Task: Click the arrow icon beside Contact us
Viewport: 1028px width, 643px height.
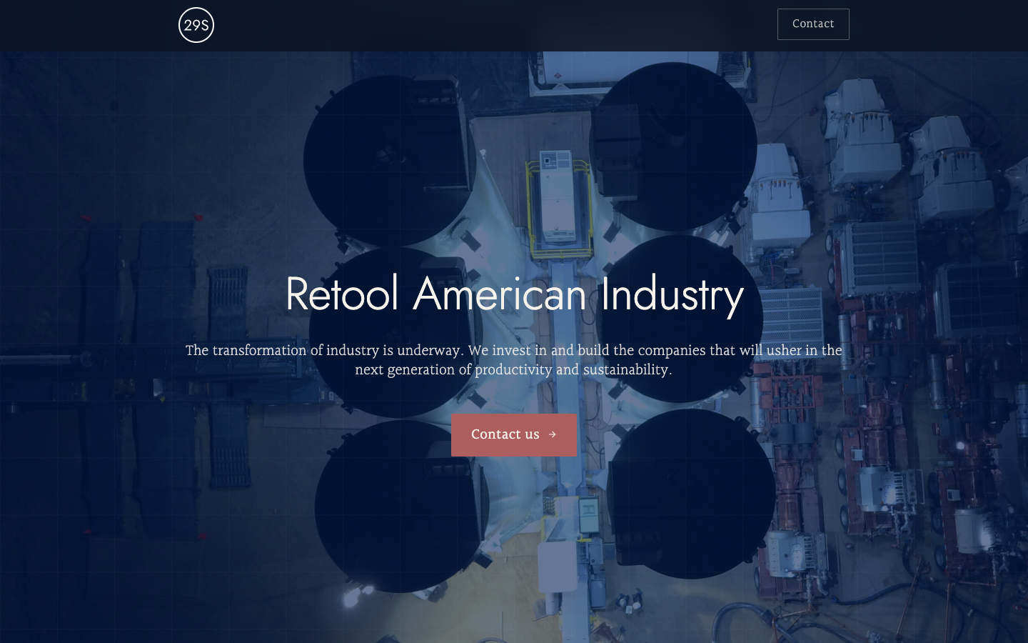Action: pos(552,434)
